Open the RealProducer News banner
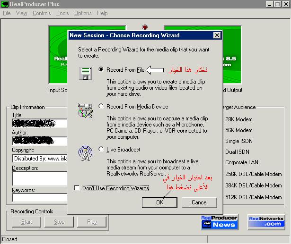291x244 pixels. pos(220,222)
